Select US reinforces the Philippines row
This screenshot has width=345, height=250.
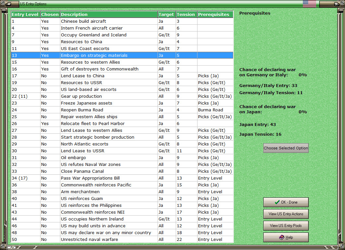(x=122, y=206)
